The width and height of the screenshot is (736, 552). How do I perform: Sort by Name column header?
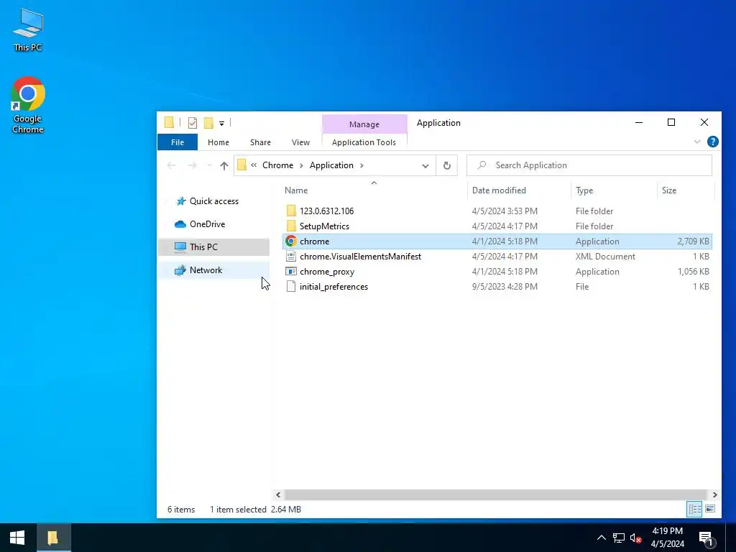(374, 190)
